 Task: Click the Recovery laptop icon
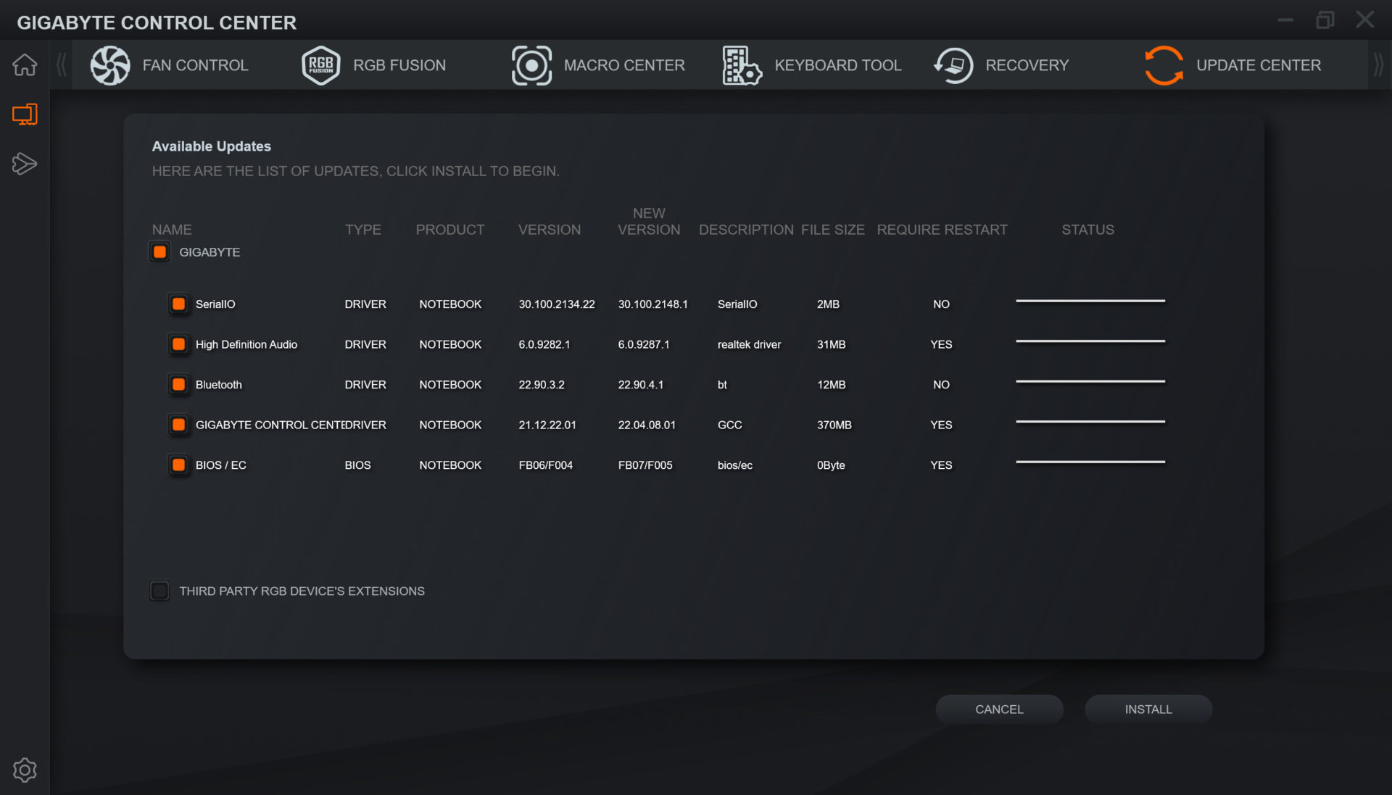coord(953,65)
